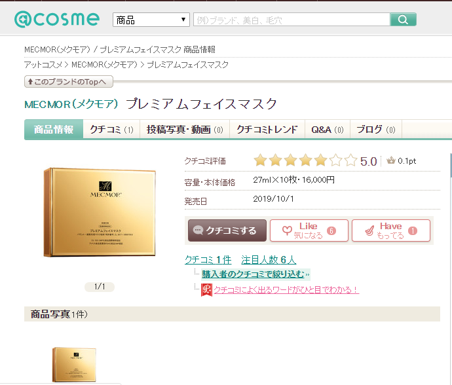
Task: Switch to クチコミトレンド tab
Action: tap(267, 130)
